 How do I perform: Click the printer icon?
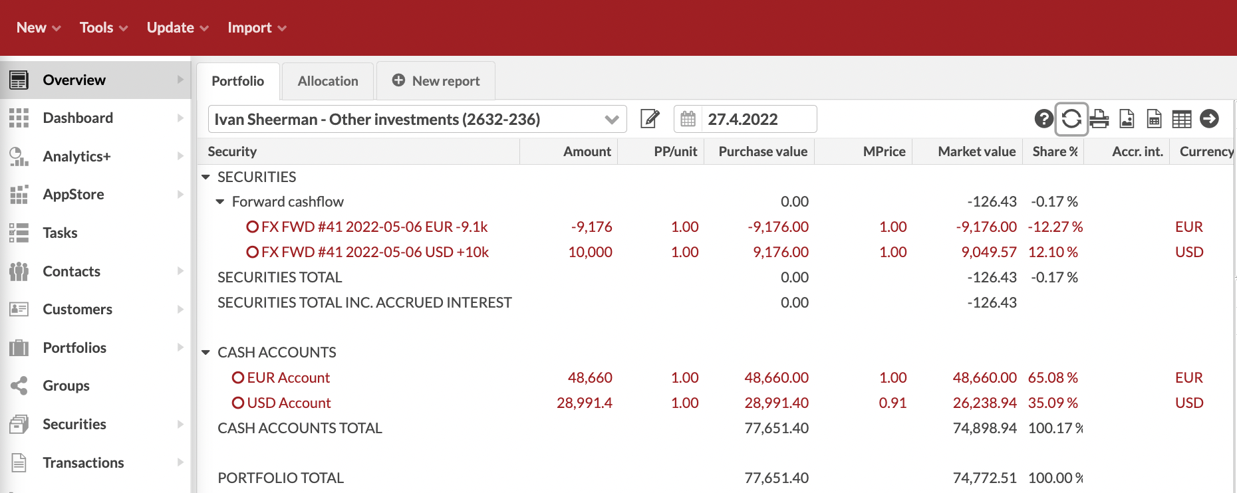point(1099,119)
